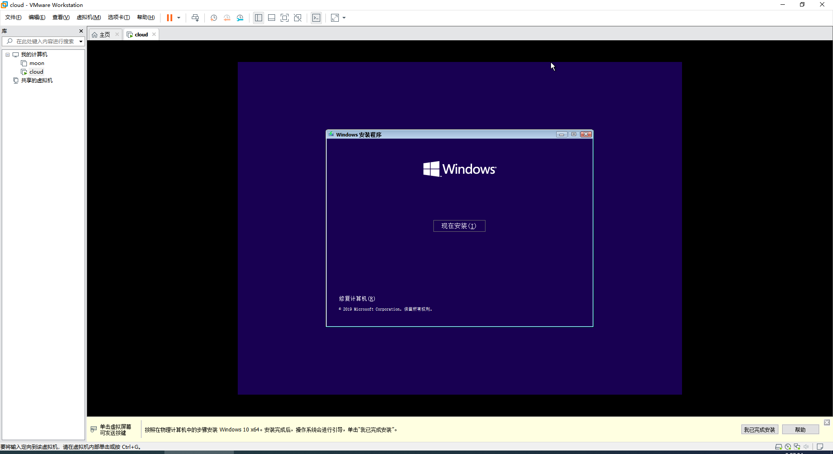
Task: Open the 编辑(E) menu
Action: click(x=37, y=17)
